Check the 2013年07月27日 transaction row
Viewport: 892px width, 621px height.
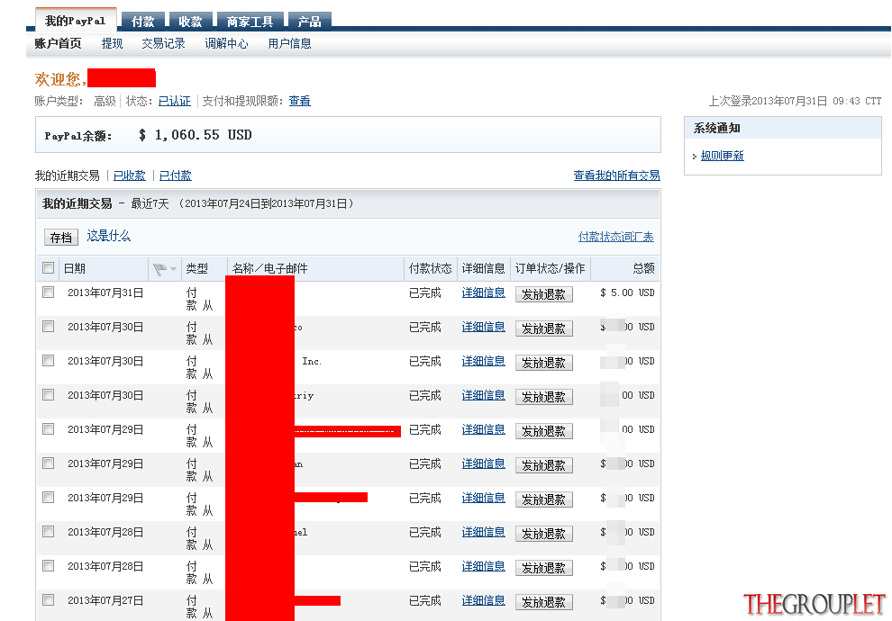[49, 600]
